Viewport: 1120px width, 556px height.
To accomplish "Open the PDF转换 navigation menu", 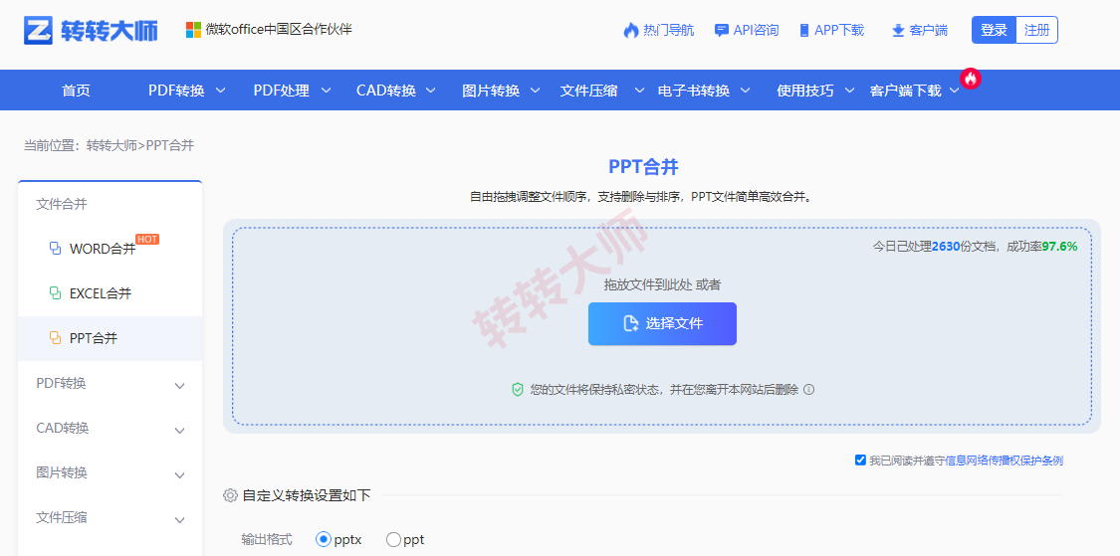I will pos(176,91).
